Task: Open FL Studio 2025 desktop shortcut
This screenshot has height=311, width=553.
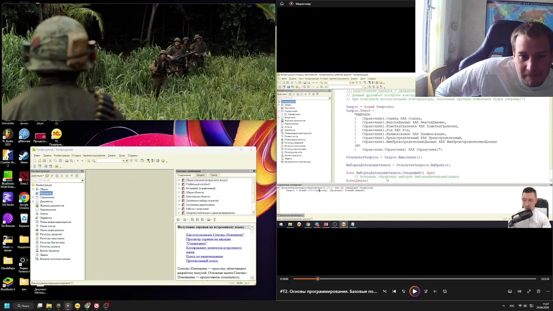Action: (8, 138)
